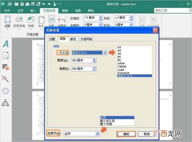
Task: Click the people hierarchy sidebar icon
Action: (x=5, y=102)
